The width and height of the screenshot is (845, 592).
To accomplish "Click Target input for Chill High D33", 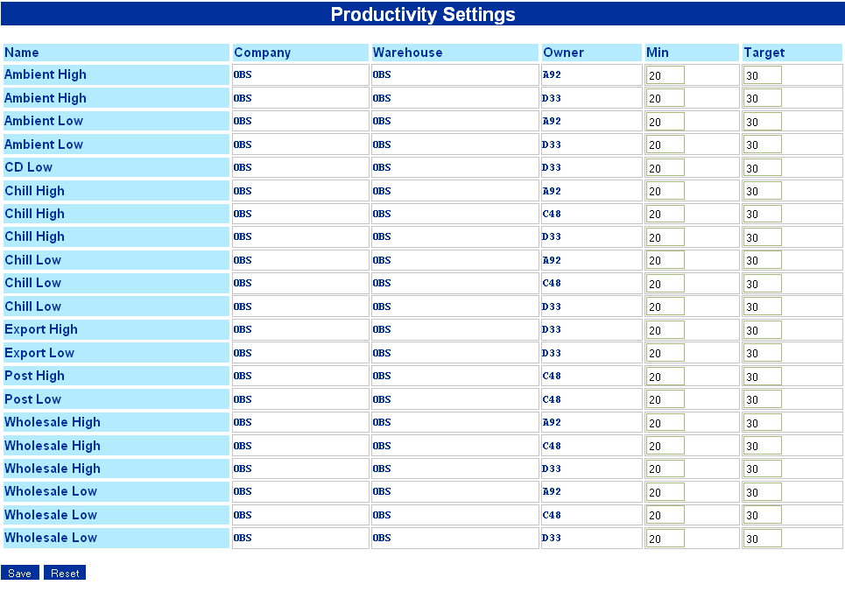I will [763, 237].
